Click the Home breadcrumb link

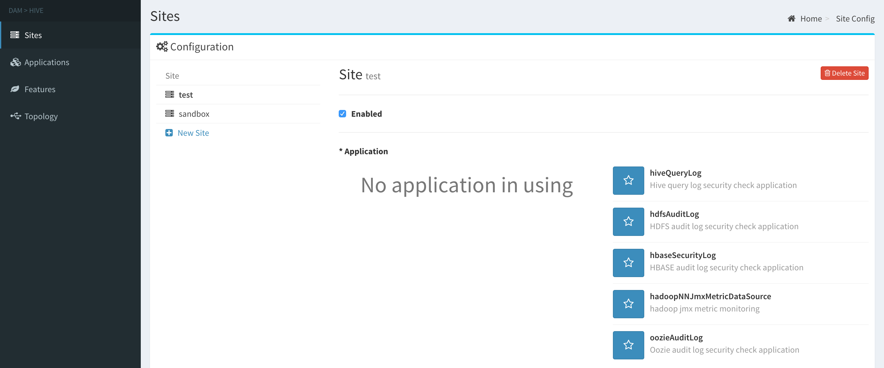(811, 19)
